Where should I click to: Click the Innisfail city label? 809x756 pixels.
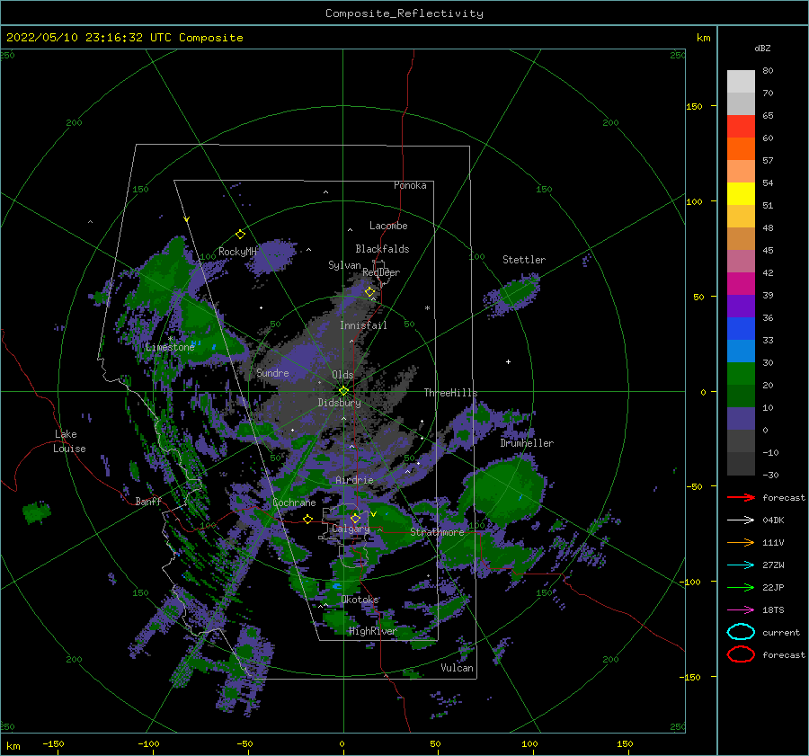363,325
